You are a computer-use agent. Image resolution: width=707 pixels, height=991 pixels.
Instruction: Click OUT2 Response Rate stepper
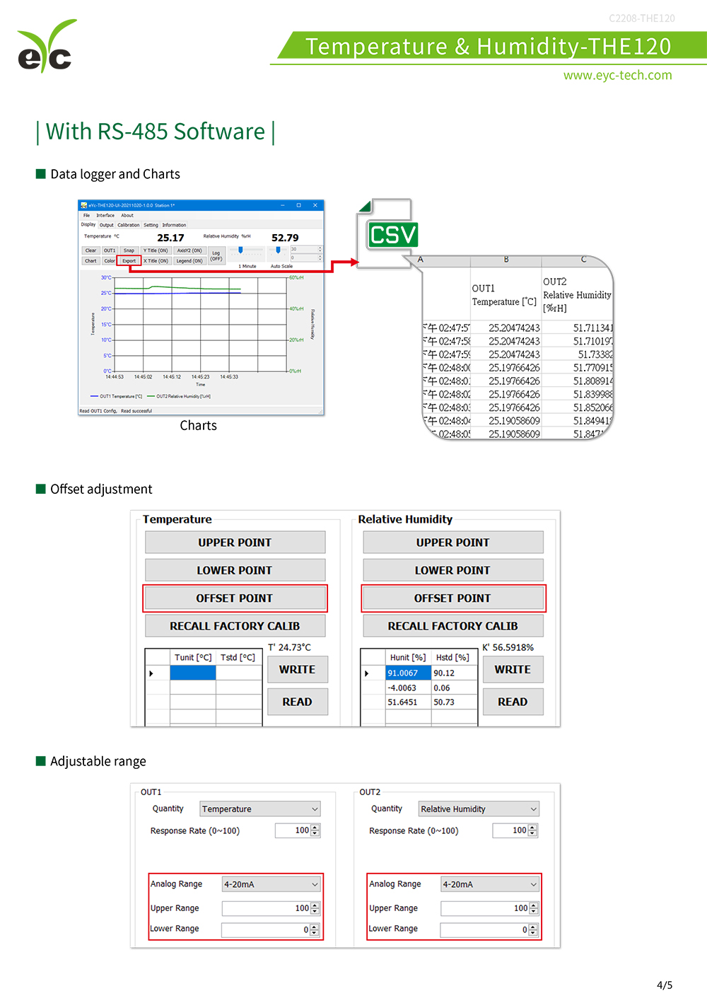[x=533, y=830]
